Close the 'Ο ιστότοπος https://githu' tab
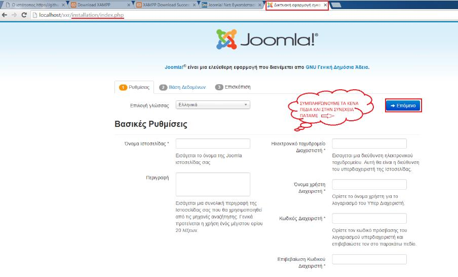Screen dimensions: 458x277 point(63,5)
